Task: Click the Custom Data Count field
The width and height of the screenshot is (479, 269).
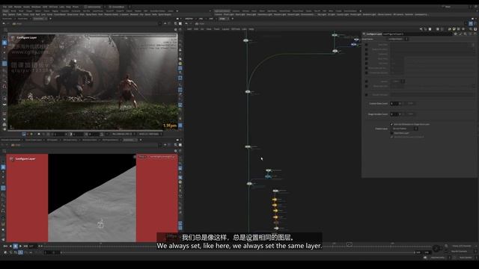Action: 395,104
